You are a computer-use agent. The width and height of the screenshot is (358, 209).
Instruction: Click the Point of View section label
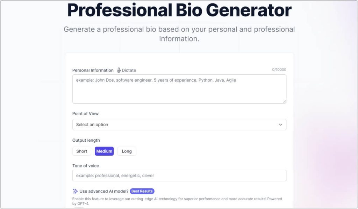[85, 113]
